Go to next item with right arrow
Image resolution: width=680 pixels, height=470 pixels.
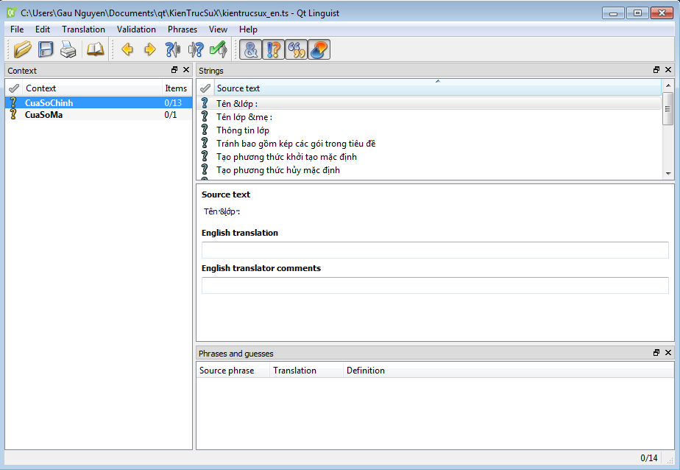pos(150,49)
